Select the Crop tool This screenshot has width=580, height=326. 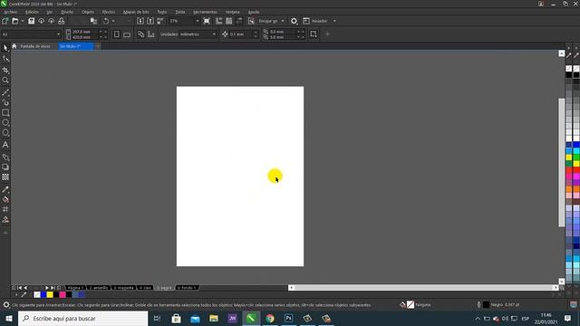(x=5, y=70)
